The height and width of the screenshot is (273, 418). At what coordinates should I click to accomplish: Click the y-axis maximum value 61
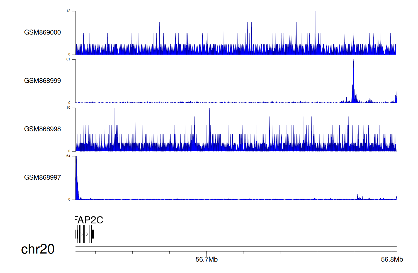tap(68, 59)
